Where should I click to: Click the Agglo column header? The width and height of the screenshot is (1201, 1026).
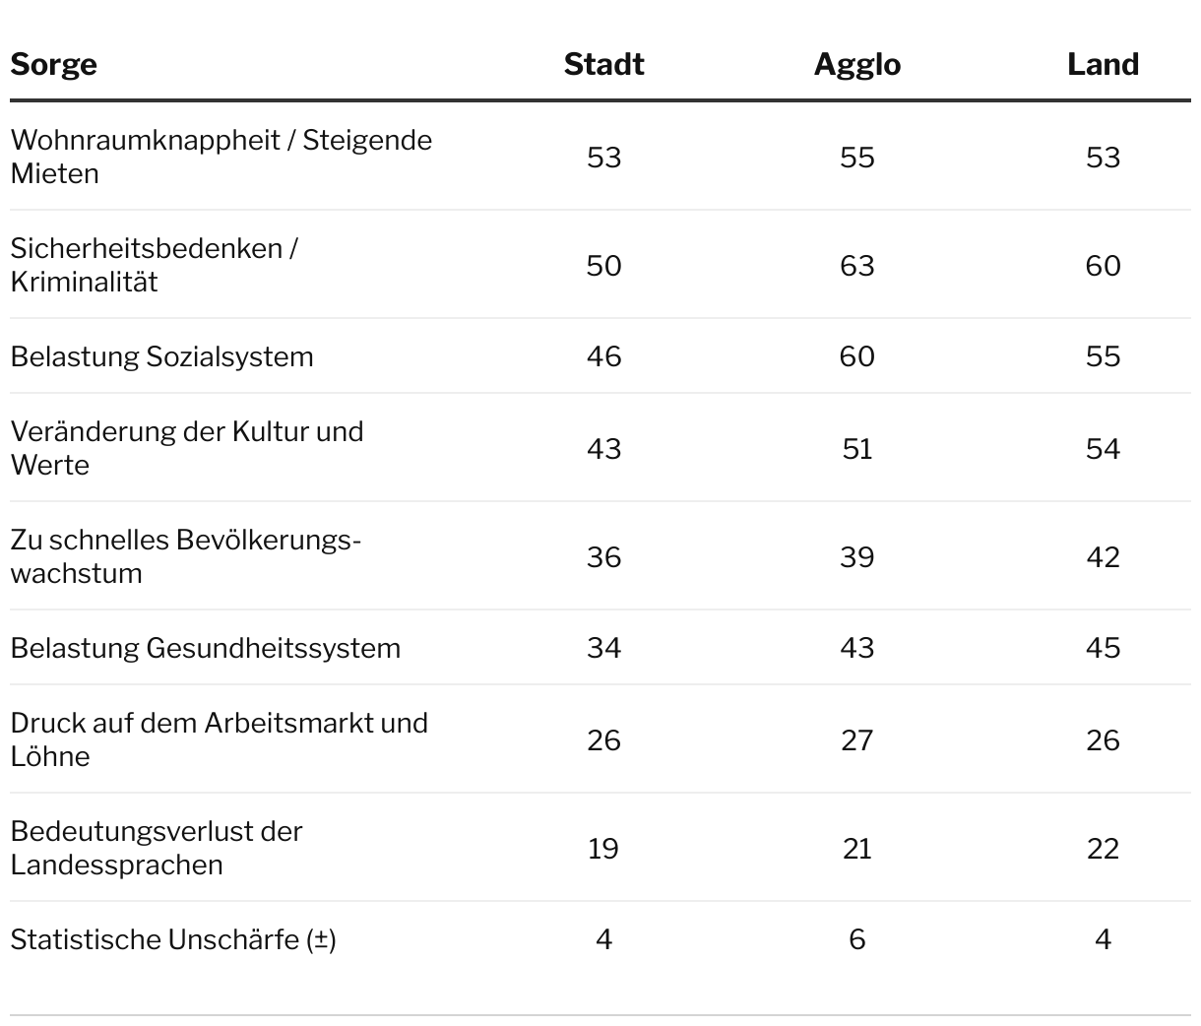[856, 65]
